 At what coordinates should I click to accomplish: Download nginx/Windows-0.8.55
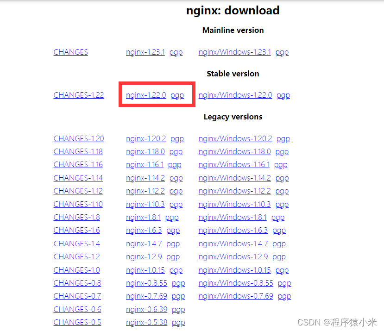coord(236,283)
